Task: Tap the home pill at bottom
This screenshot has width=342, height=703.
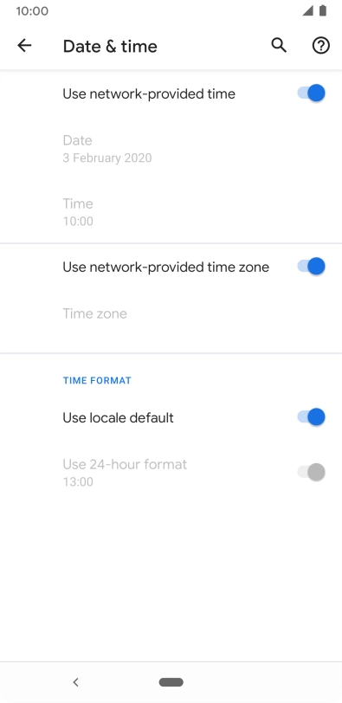Action: (171, 682)
